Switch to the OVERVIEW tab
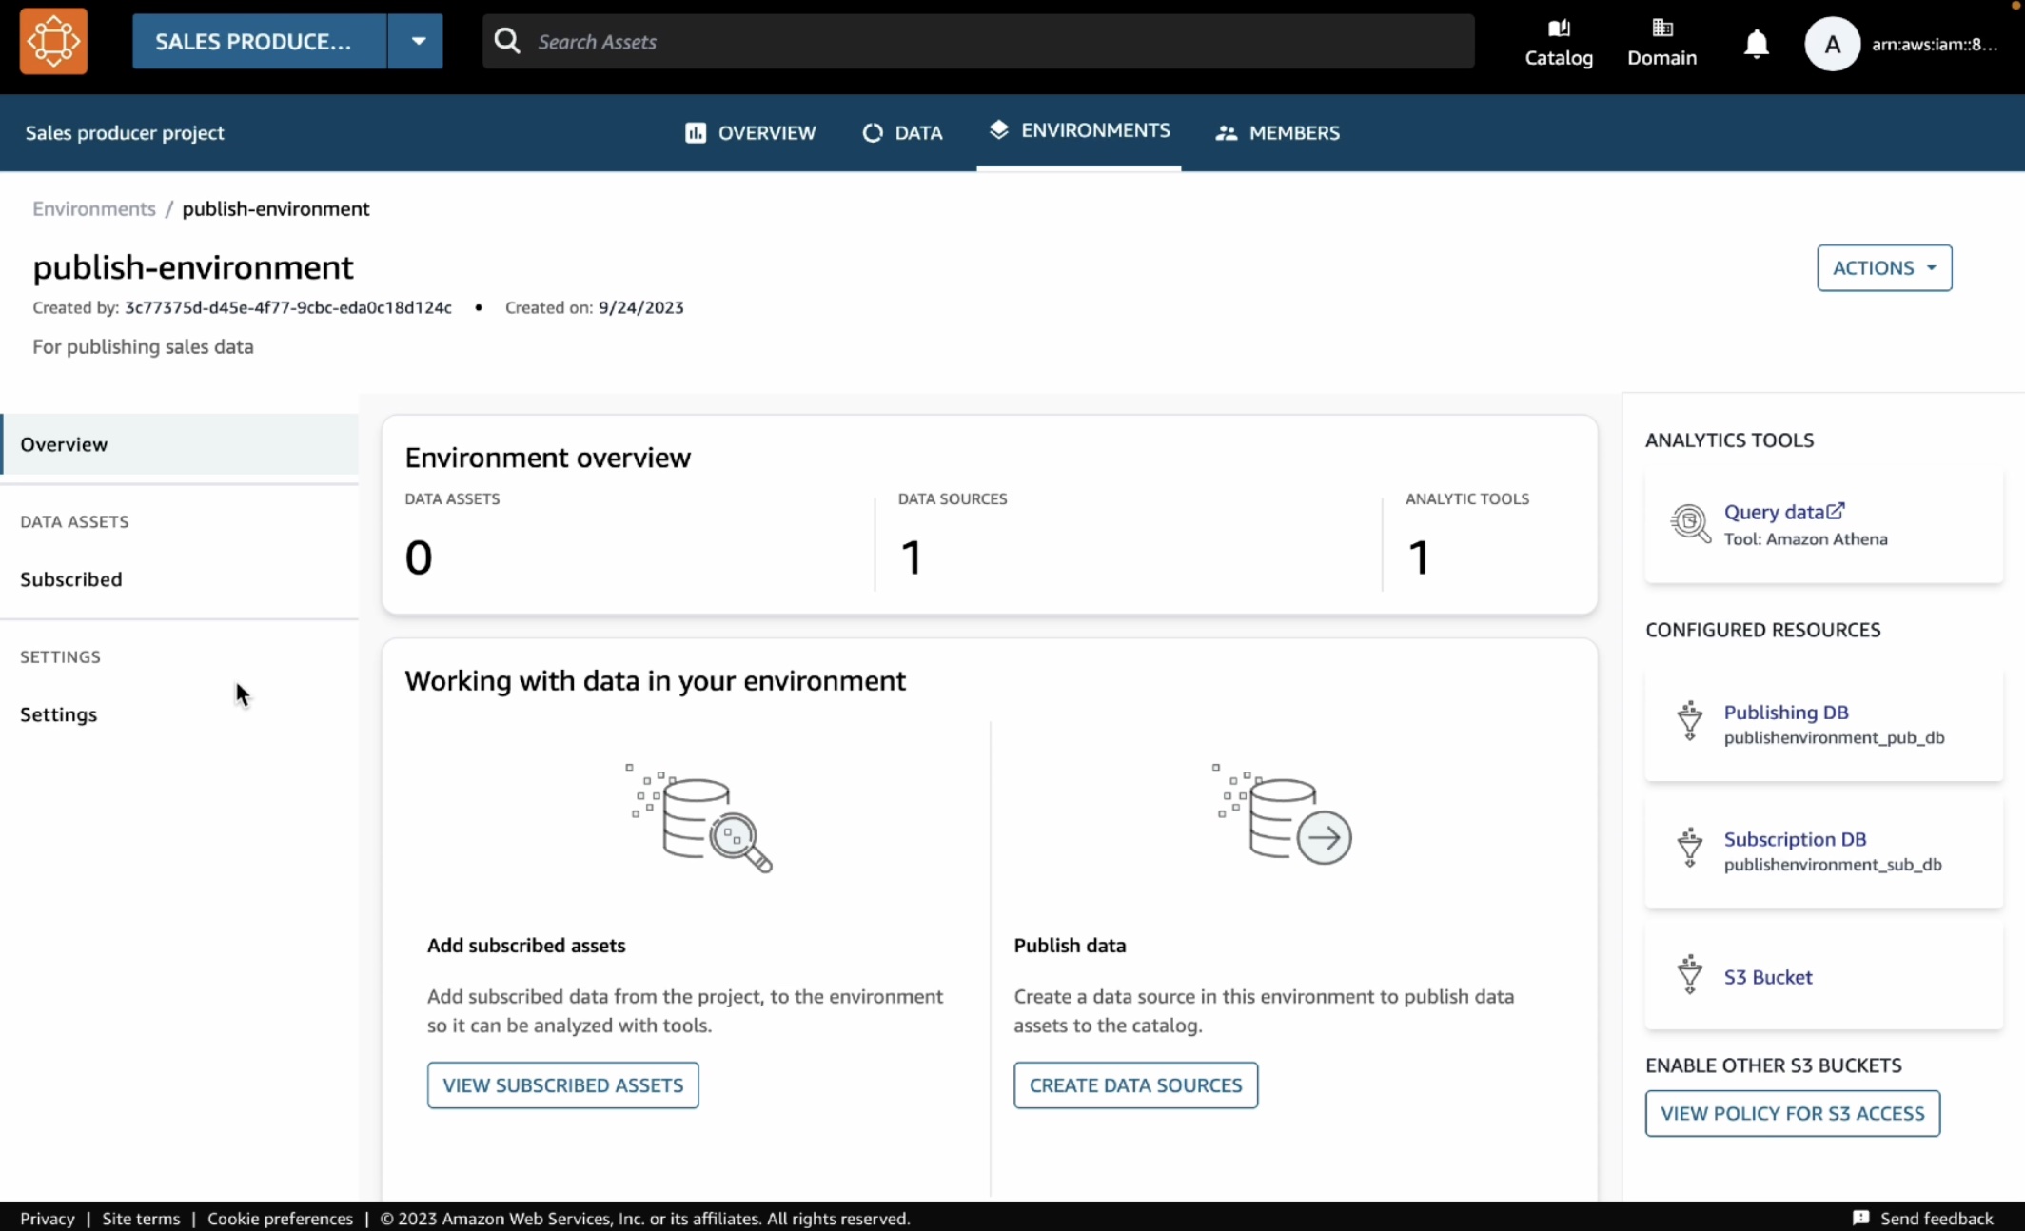The image size is (2025, 1231). (x=750, y=132)
